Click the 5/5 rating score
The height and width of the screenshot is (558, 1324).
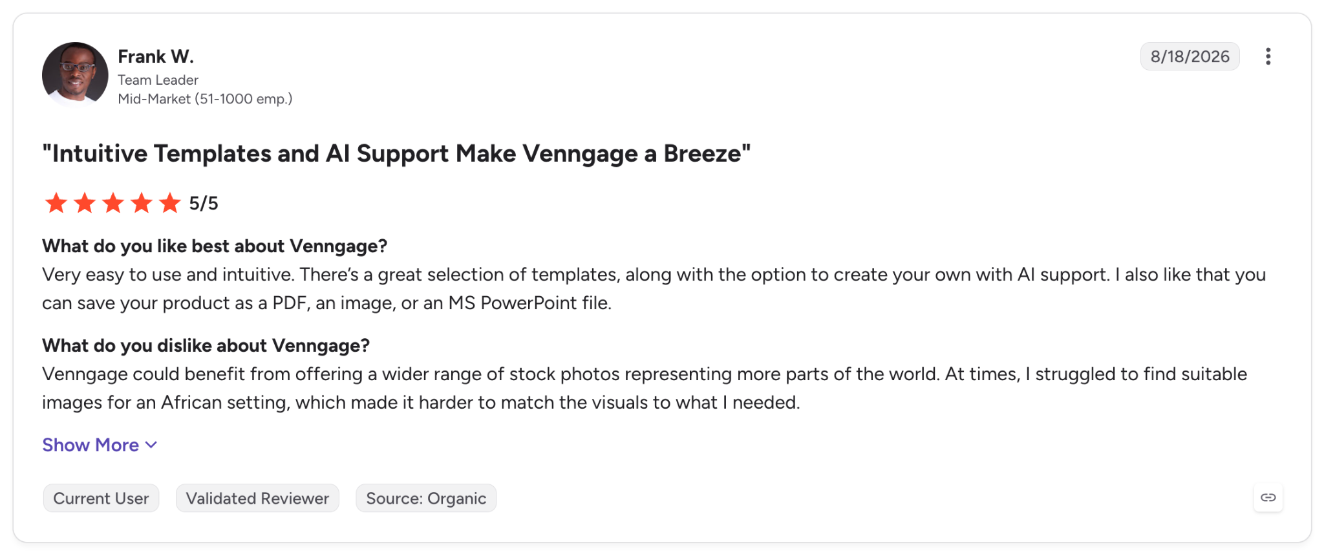point(204,204)
